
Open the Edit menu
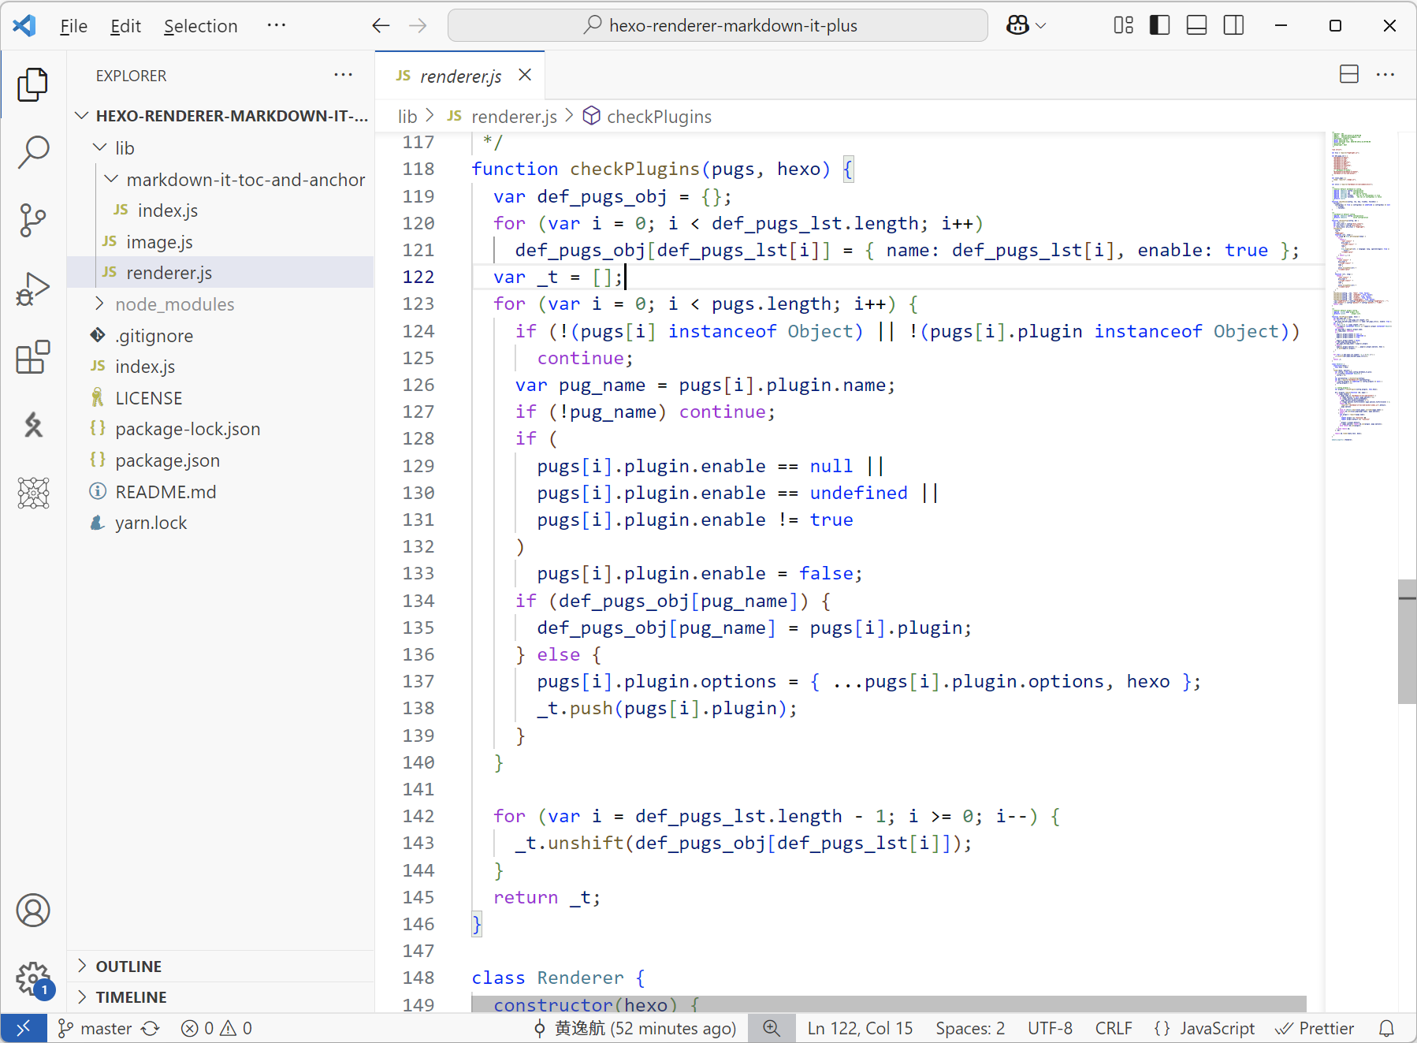point(125,26)
